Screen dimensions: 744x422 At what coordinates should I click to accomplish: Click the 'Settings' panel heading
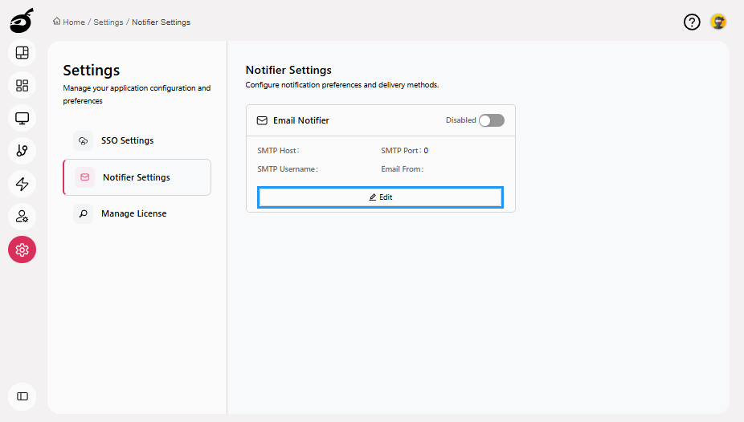point(92,70)
